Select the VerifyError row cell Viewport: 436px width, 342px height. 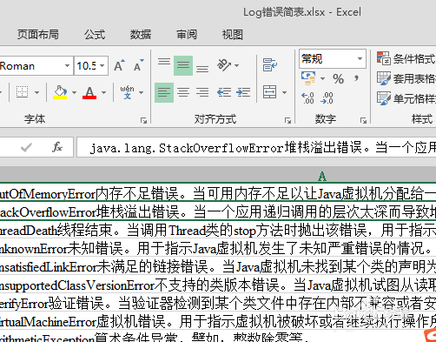pyautogui.click(x=218, y=303)
